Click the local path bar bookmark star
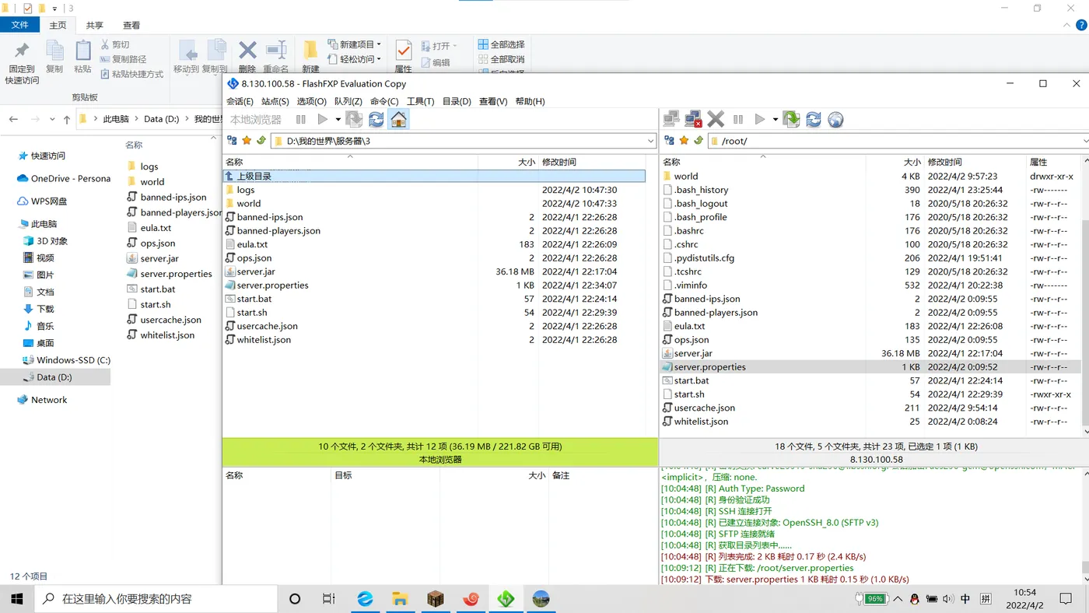 pos(247,141)
